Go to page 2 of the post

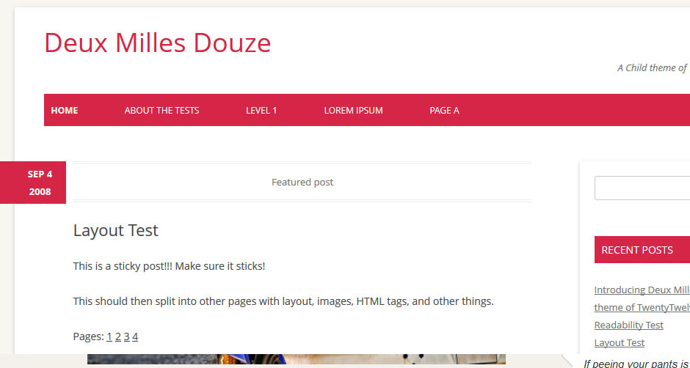(x=118, y=336)
